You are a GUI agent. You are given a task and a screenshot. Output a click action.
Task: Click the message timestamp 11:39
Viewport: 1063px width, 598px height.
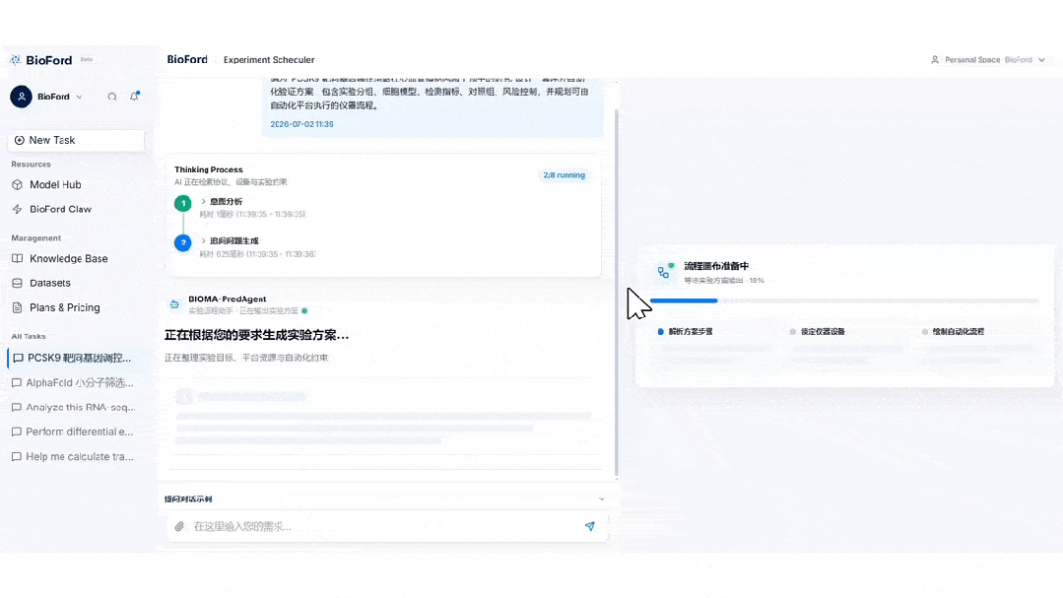tap(301, 124)
